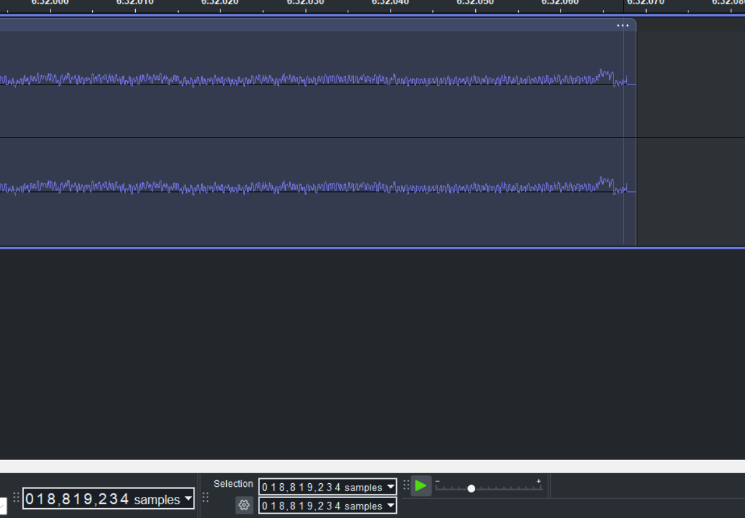This screenshot has height=518, width=745.
Task: Open selection toolbar gear settings
Action: [244, 505]
